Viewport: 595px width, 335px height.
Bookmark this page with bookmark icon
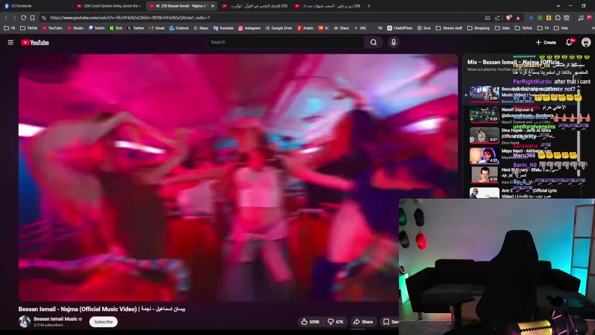coord(32,18)
